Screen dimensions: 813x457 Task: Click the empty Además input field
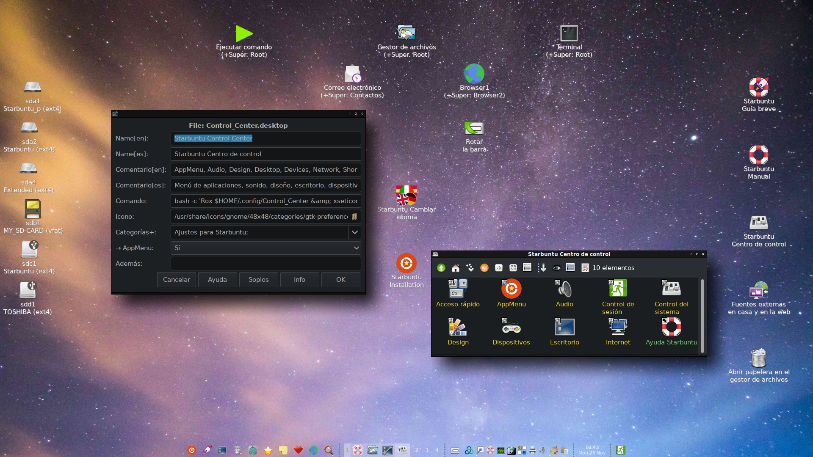point(266,264)
